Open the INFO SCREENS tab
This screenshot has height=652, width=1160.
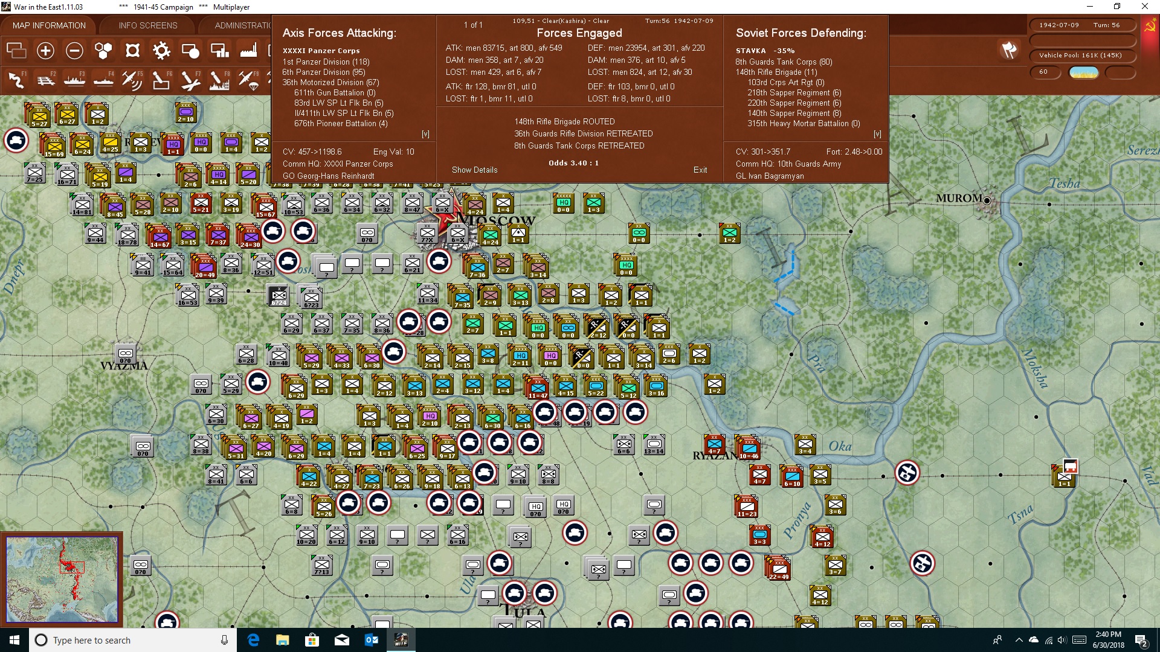pyautogui.click(x=148, y=25)
